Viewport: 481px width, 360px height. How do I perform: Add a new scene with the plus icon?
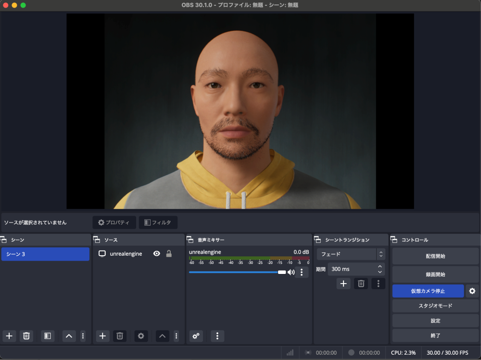[x=9, y=336]
